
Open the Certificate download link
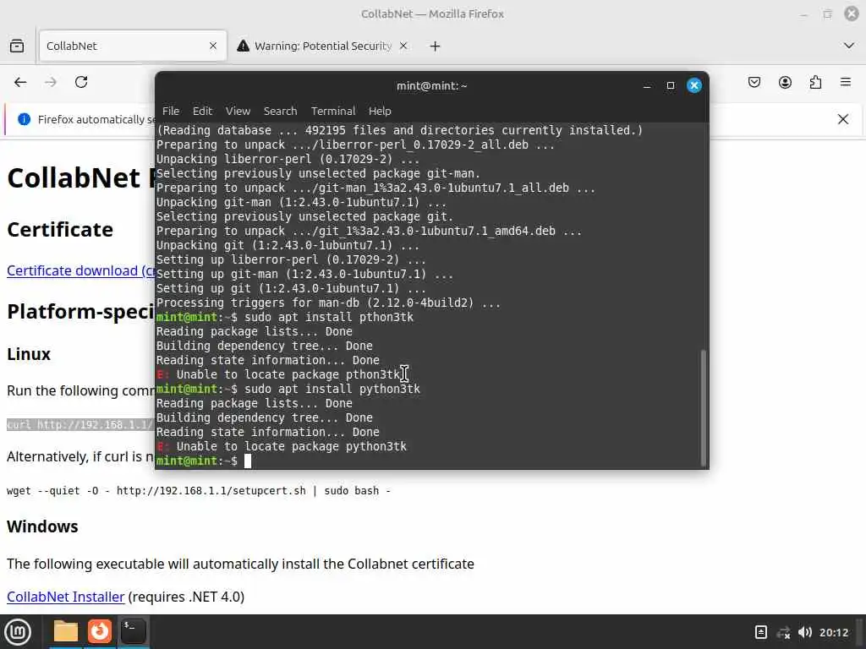[81, 271]
